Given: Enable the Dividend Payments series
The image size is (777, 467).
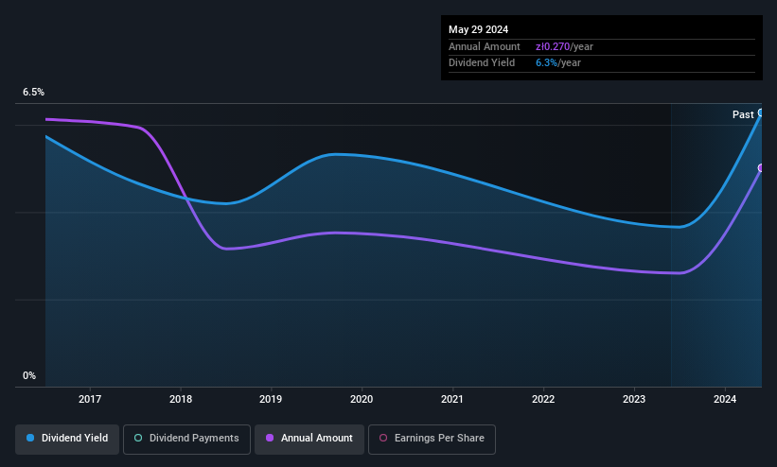Looking at the screenshot, I should [186, 440].
